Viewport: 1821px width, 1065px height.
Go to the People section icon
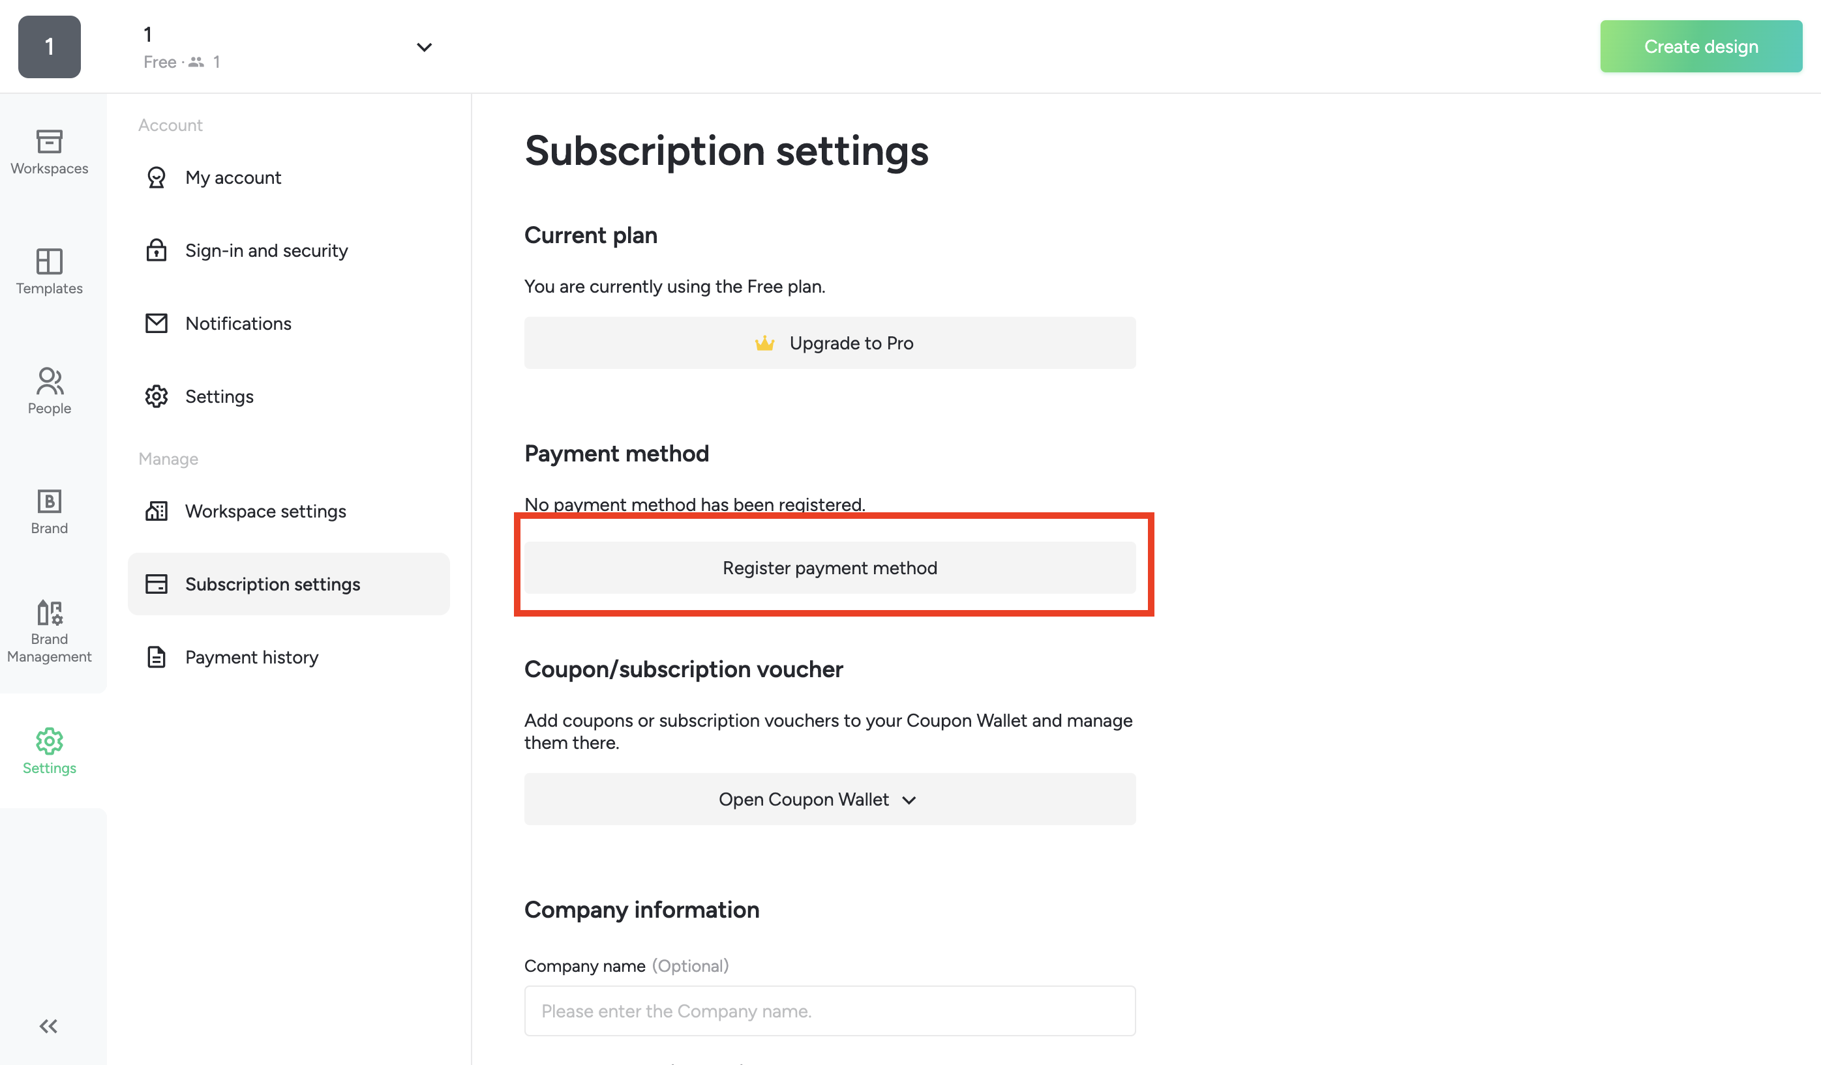49,390
